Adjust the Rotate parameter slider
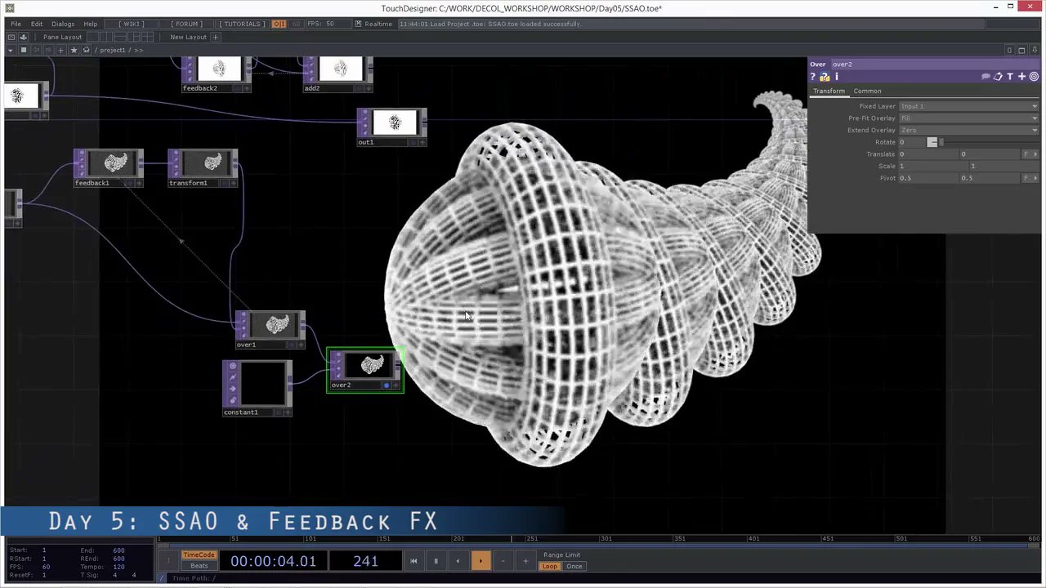Viewport: 1046px width, 588px height. pos(933,142)
